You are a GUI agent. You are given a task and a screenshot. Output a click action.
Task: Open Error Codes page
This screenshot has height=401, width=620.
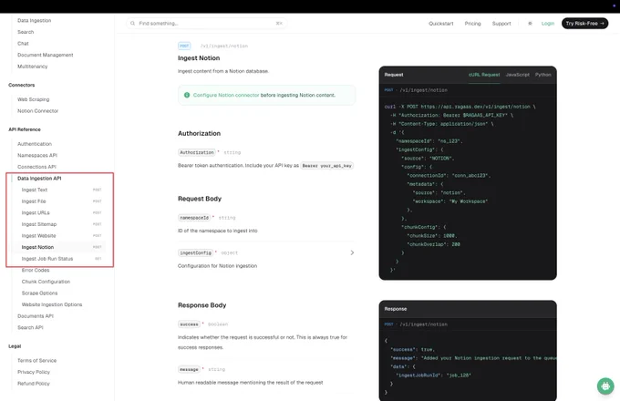pos(36,271)
